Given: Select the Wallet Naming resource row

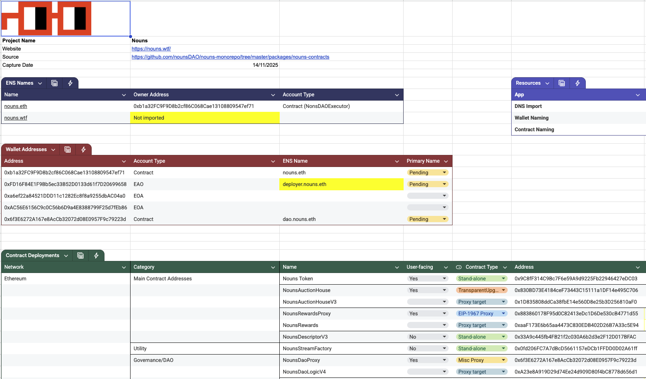Looking at the screenshot, I should click(578, 118).
